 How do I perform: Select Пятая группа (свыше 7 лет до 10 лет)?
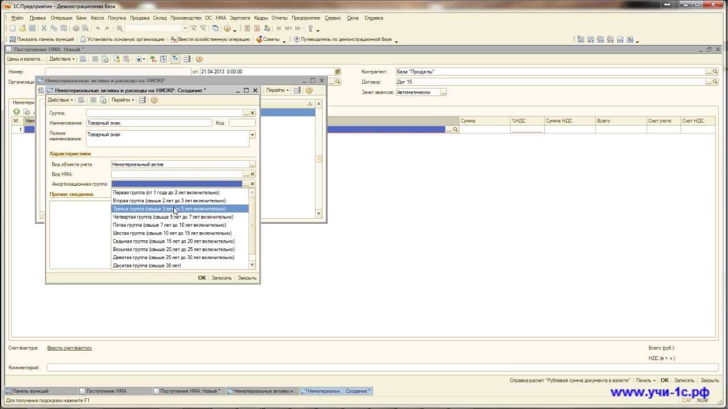coord(180,225)
